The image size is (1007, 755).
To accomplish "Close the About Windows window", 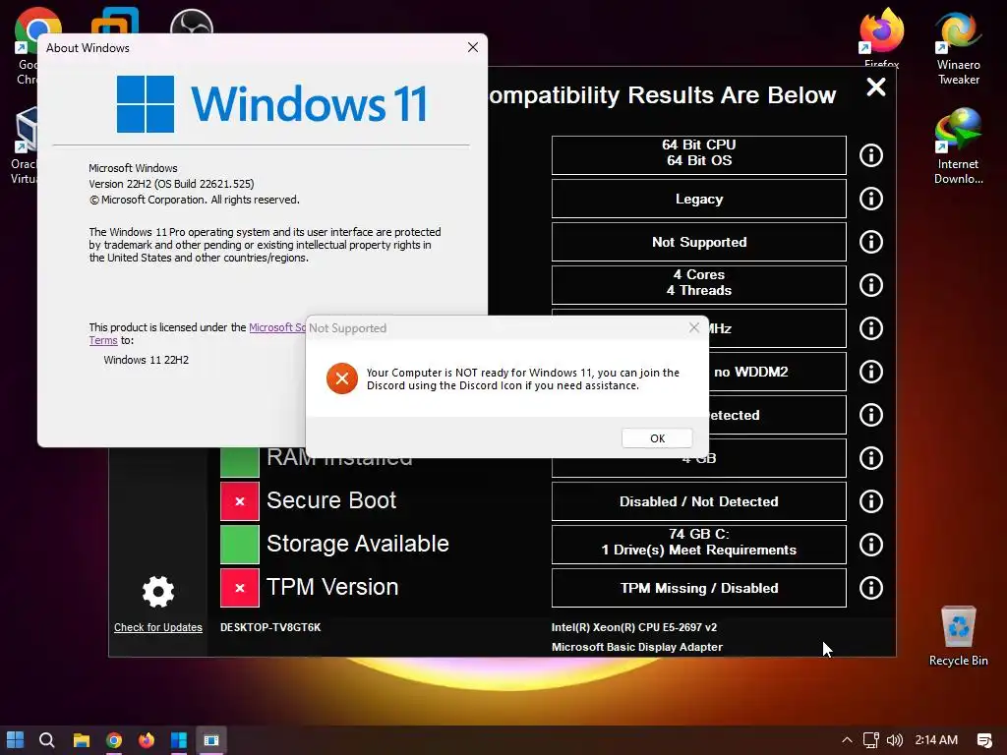I will [473, 47].
